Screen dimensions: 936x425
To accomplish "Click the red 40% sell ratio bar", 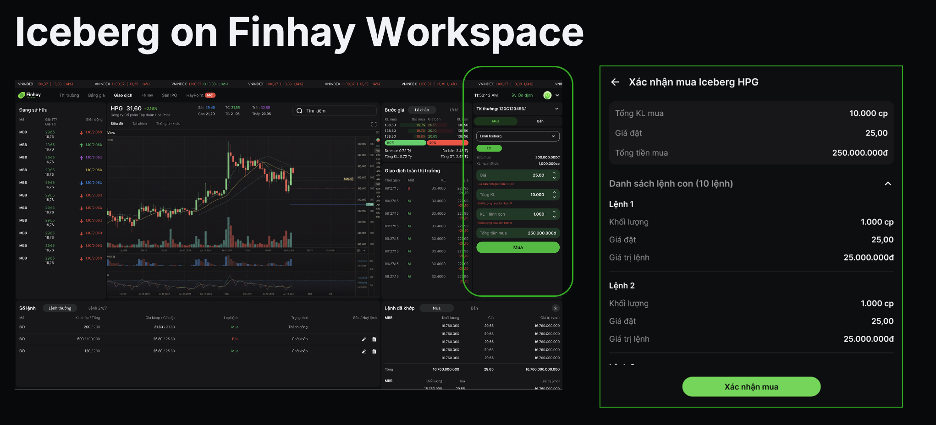I will coord(447,143).
